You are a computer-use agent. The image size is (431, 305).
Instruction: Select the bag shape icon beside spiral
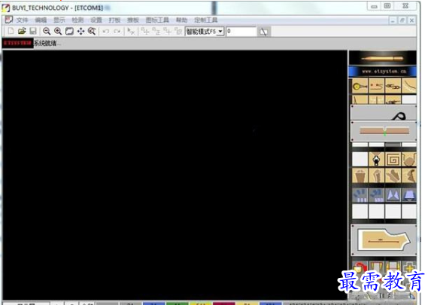pos(409,159)
